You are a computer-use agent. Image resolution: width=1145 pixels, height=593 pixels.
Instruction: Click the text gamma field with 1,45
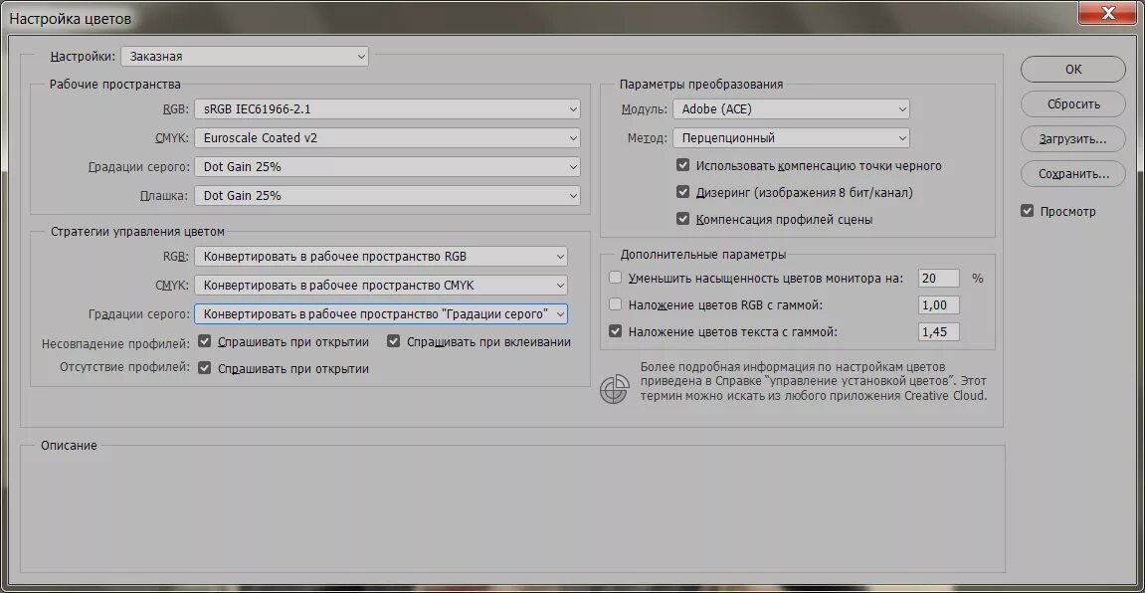[x=938, y=332]
